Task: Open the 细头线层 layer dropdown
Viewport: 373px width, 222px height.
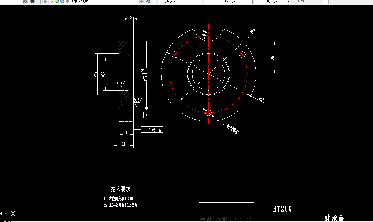Action: [135, 1]
